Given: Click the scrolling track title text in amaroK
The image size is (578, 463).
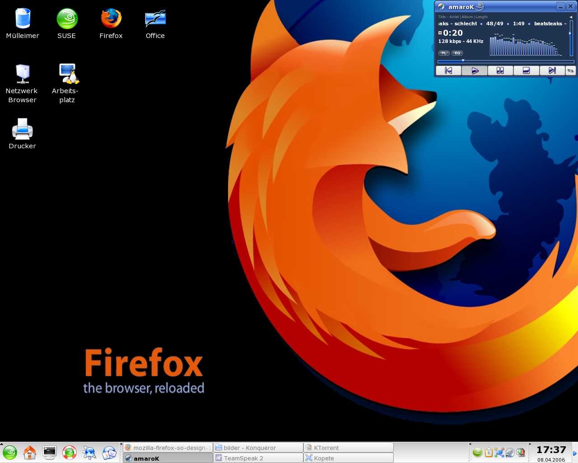Looking at the screenshot, I should [x=502, y=24].
